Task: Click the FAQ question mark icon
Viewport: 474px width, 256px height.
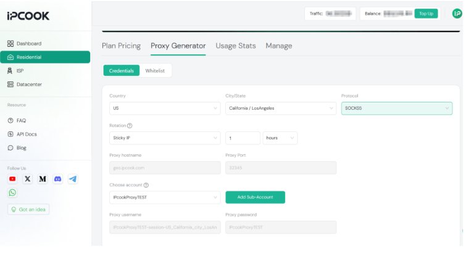Action: point(10,120)
